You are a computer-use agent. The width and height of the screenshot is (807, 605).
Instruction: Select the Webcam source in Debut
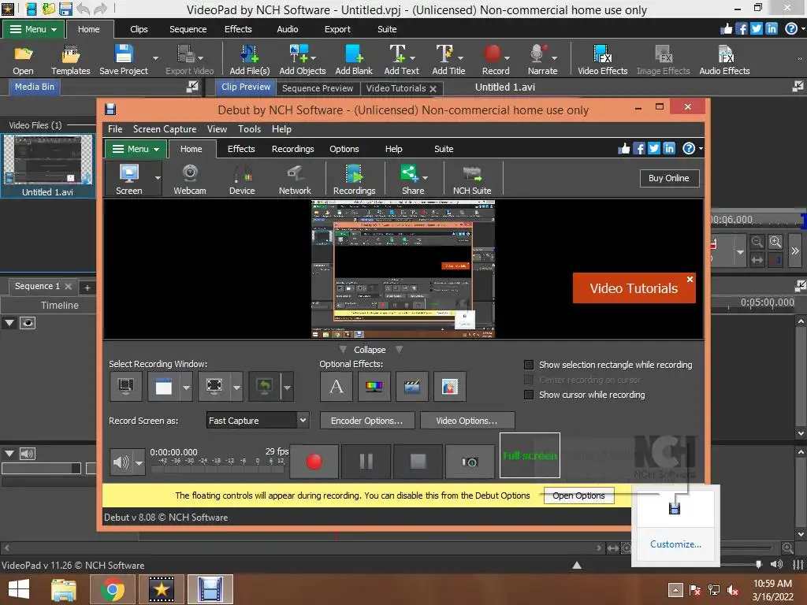coord(189,179)
